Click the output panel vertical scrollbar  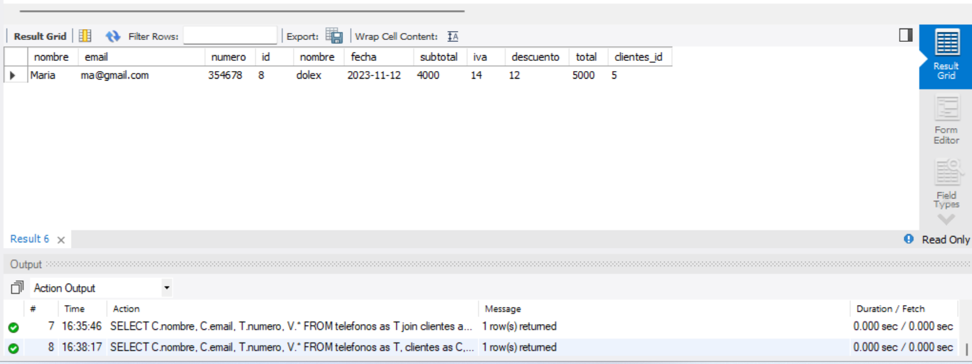[x=966, y=349]
